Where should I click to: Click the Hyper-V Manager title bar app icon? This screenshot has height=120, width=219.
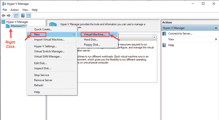coord(4,4)
